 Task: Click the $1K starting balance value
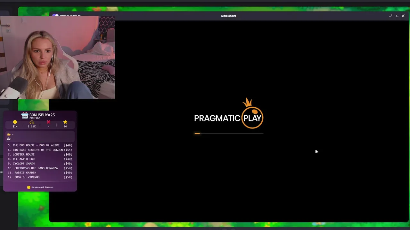(x=15, y=126)
